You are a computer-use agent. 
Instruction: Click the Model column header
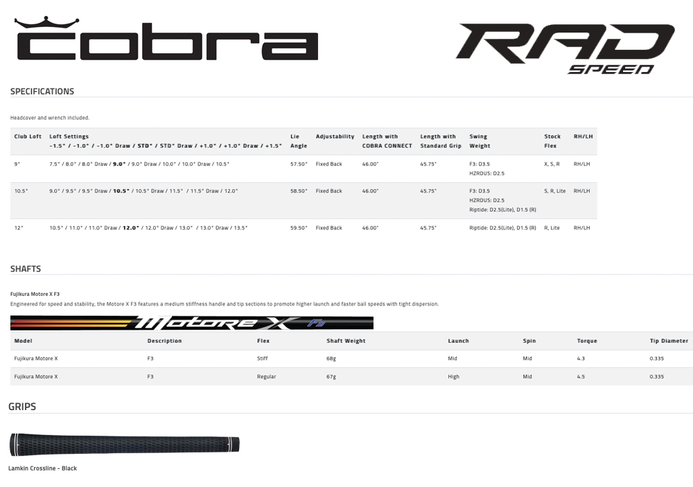pos(23,341)
